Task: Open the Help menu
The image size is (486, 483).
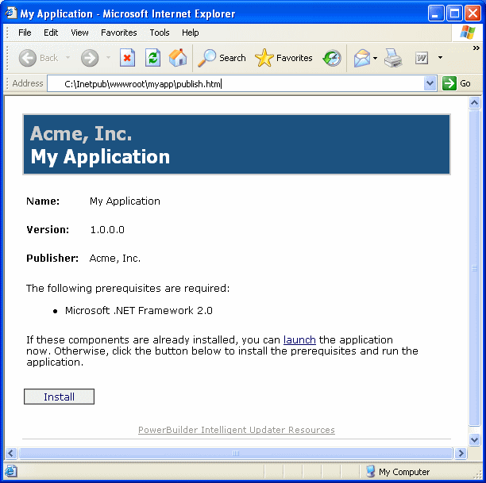Action: click(x=191, y=33)
